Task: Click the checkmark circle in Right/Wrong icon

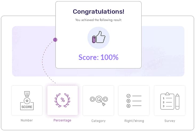Action: click(x=128, y=96)
